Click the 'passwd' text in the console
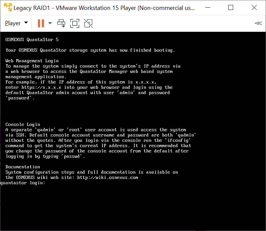 tap(72, 156)
